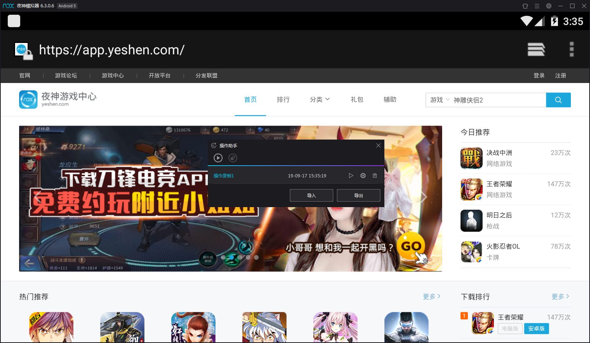Open the 火影忍者OL game icon

[x=472, y=252]
